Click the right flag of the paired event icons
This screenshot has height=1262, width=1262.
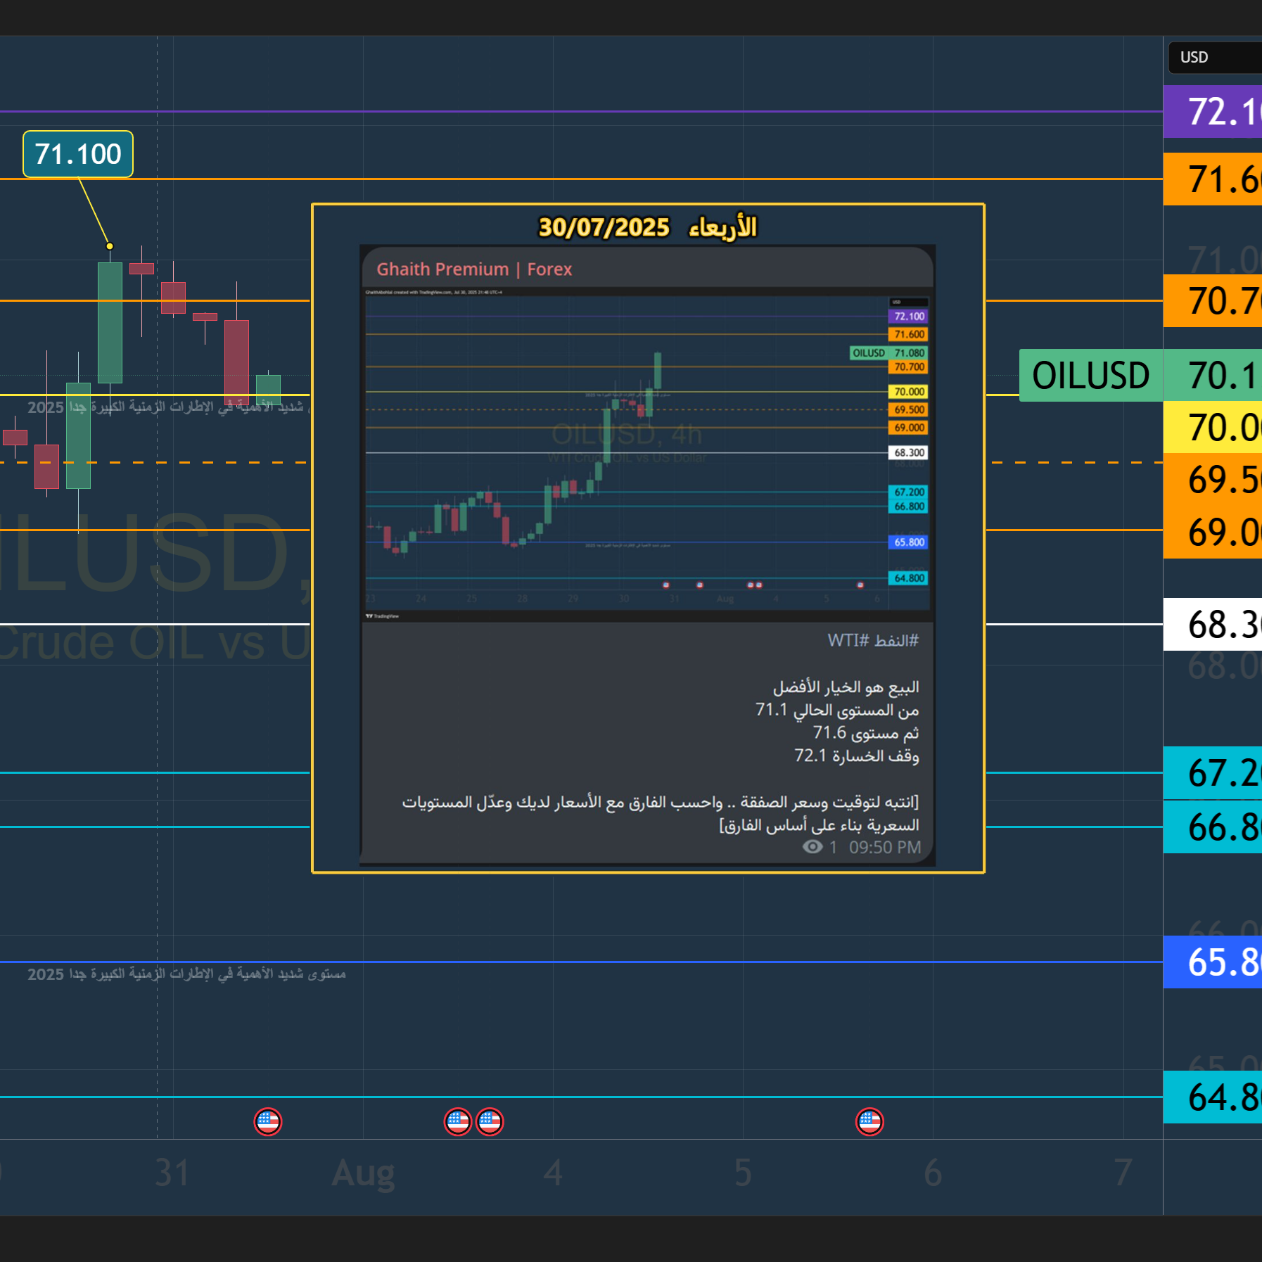point(490,1121)
